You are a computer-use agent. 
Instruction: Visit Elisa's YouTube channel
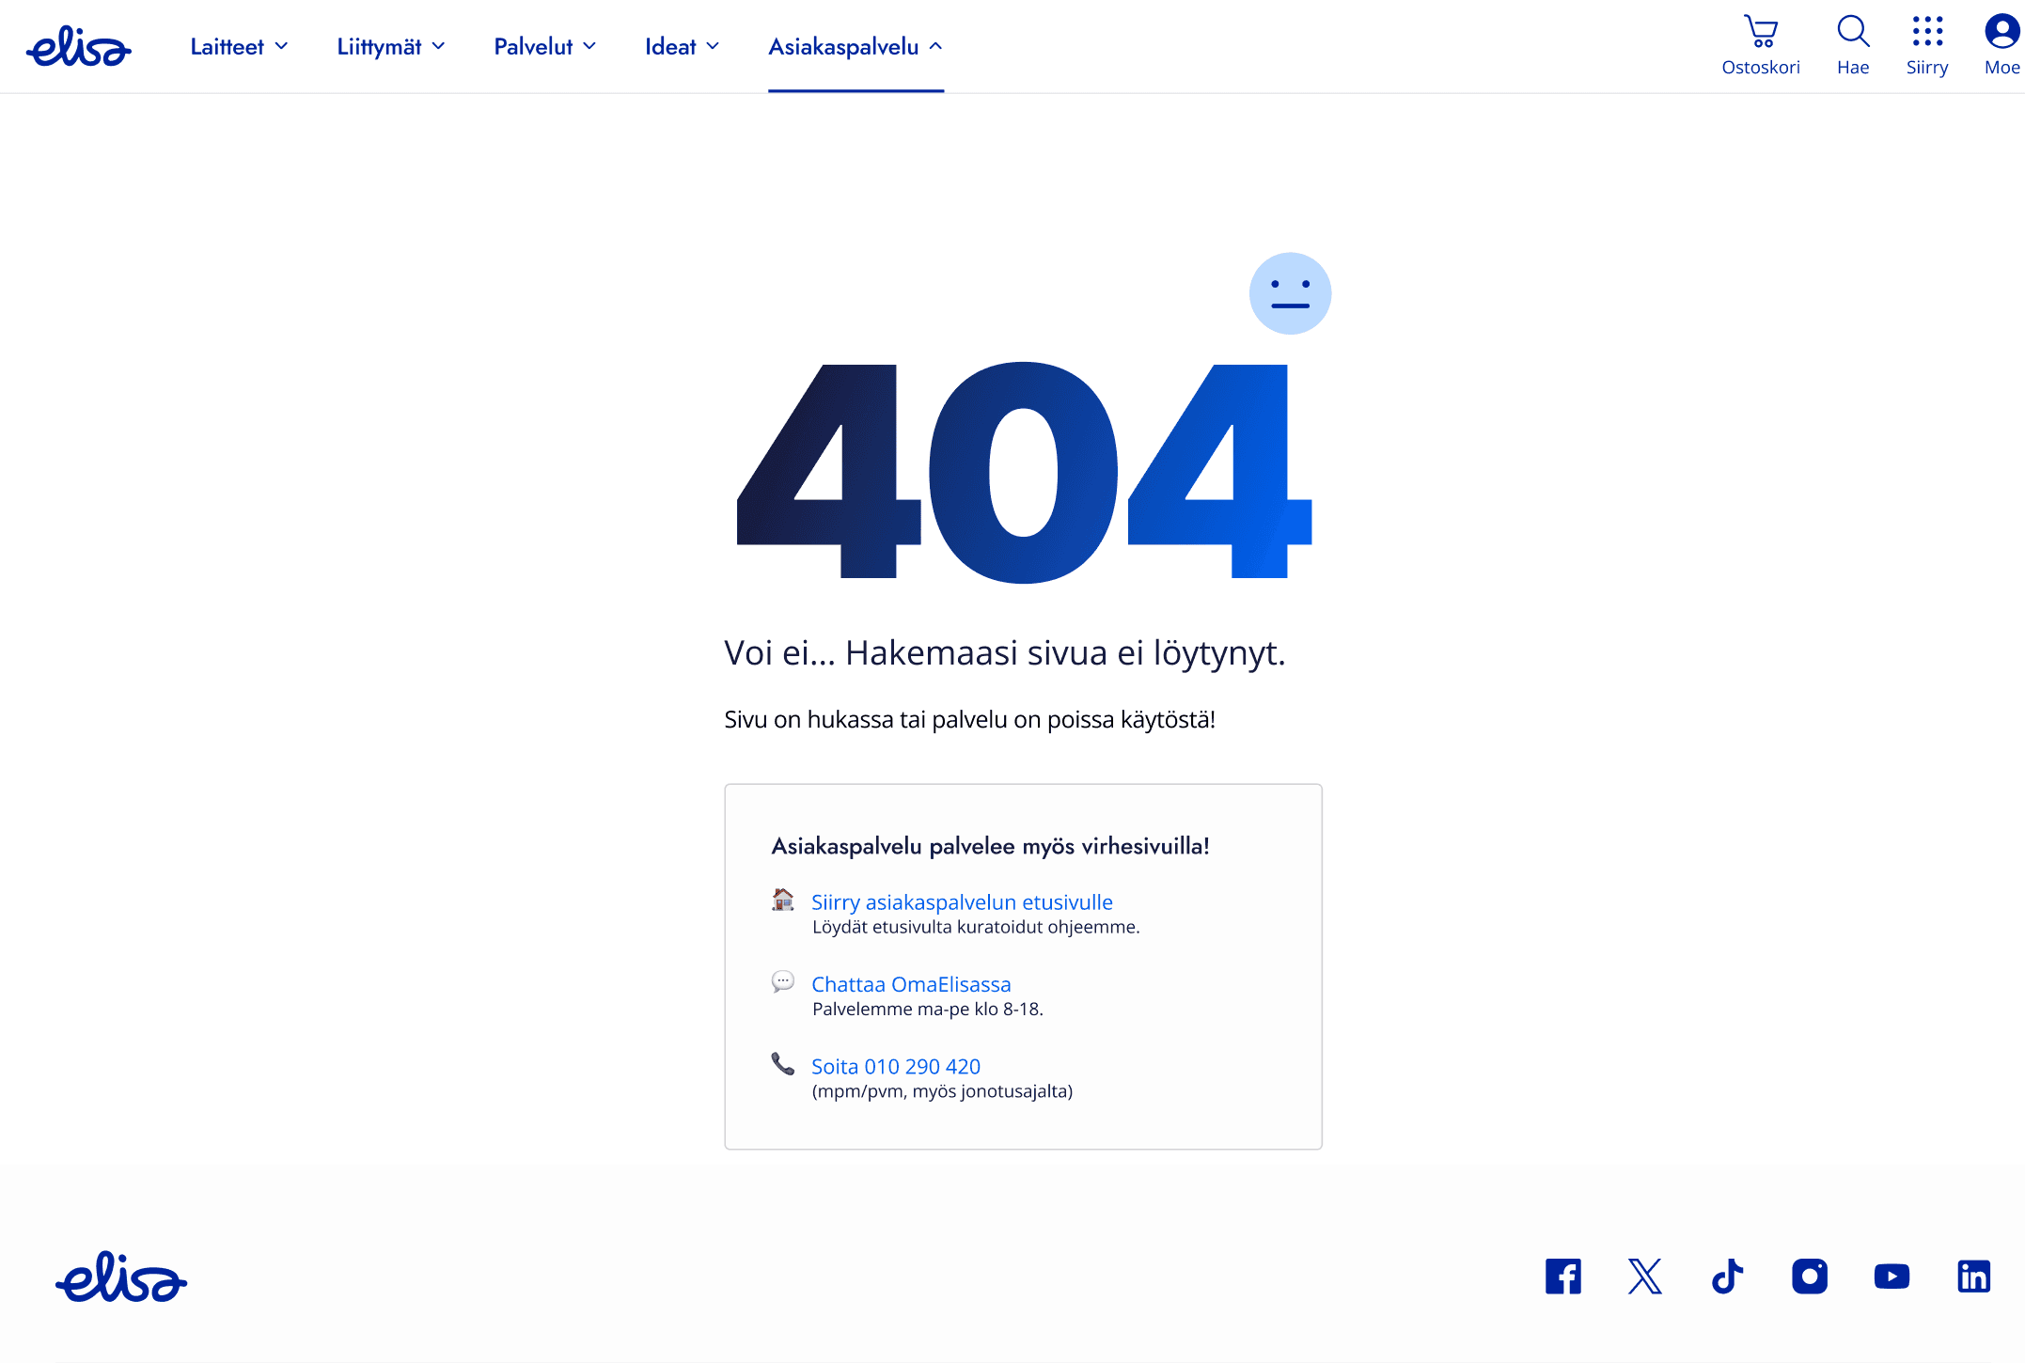[1892, 1277]
